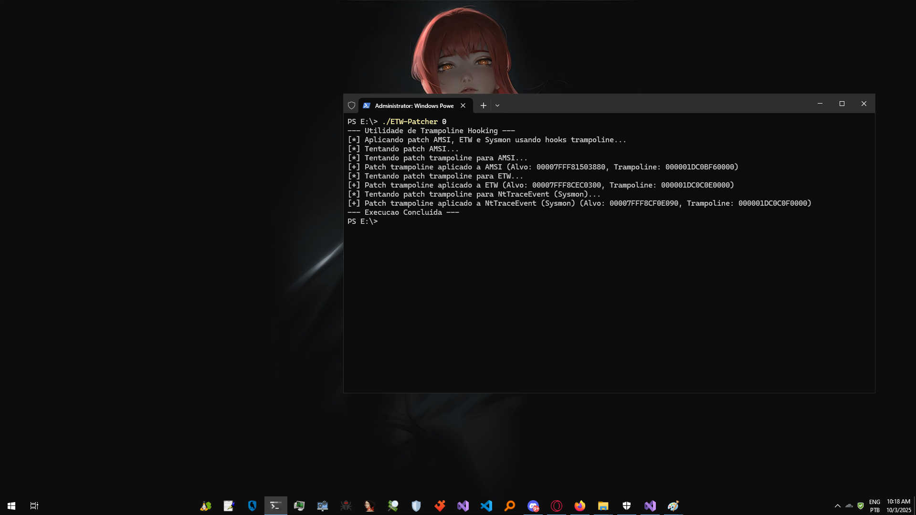Launch Firefox from the taskbar

580,505
